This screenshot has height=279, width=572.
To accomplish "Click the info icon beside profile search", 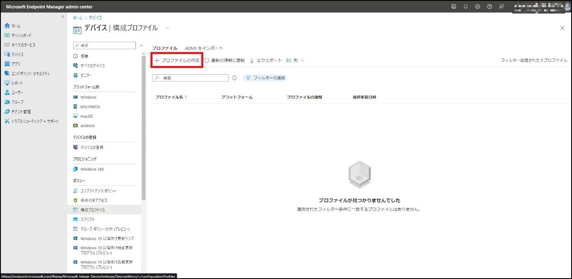I will (x=234, y=78).
